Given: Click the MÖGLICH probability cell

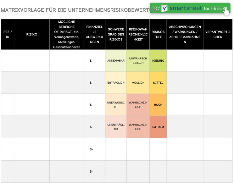Looking at the screenshot, I should click(x=138, y=83).
